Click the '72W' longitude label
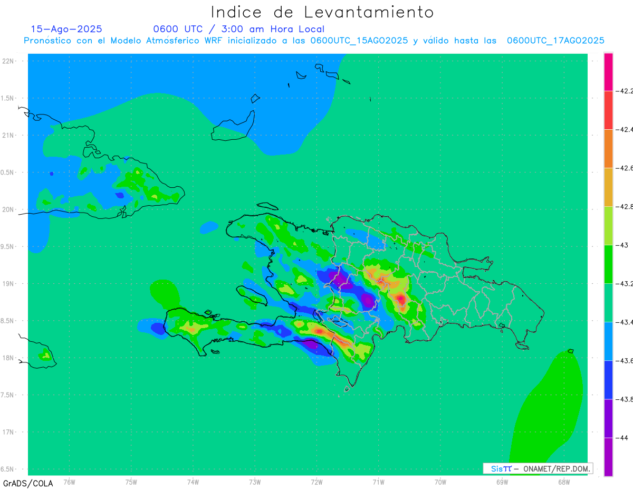 pyautogui.click(x=316, y=482)
